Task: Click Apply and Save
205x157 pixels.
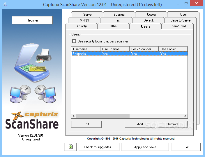Action: coord(145,147)
